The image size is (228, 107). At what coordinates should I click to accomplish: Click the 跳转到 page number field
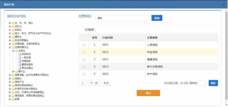point(202,83)
